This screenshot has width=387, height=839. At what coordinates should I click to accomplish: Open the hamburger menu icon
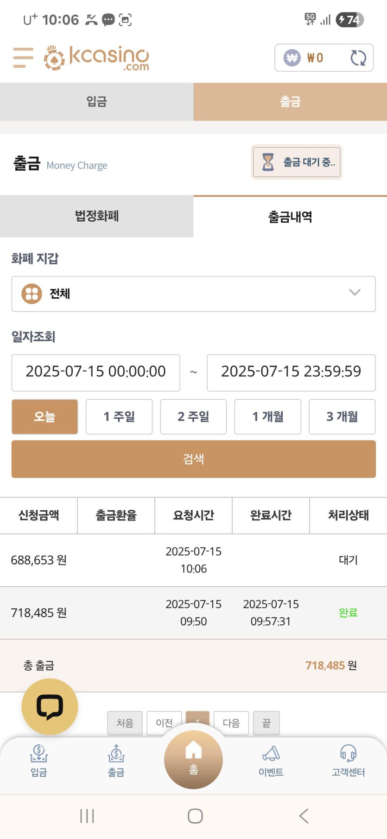click(x=23, y=58)
